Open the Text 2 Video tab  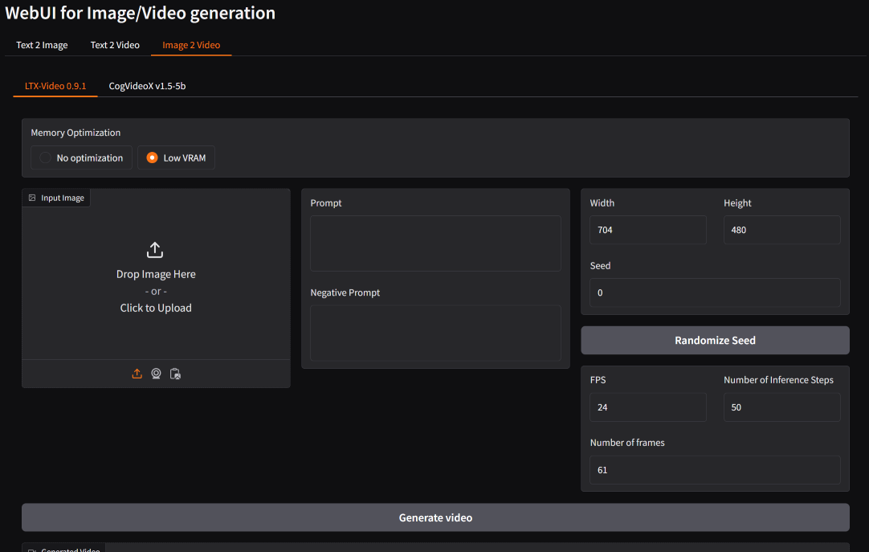pyautogui.click(x=115, y=45)
